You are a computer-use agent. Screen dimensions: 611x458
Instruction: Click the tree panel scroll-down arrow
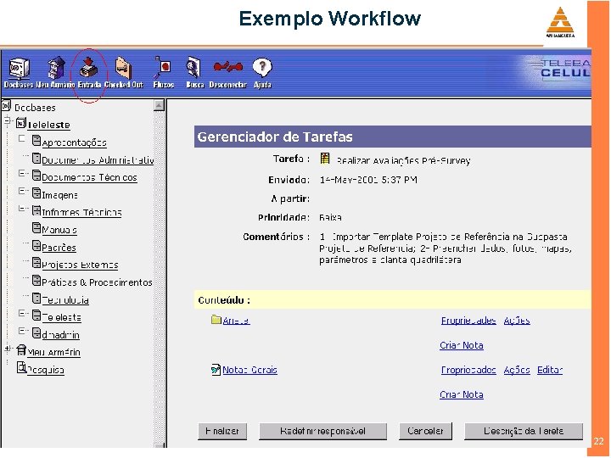pos(159,445)
